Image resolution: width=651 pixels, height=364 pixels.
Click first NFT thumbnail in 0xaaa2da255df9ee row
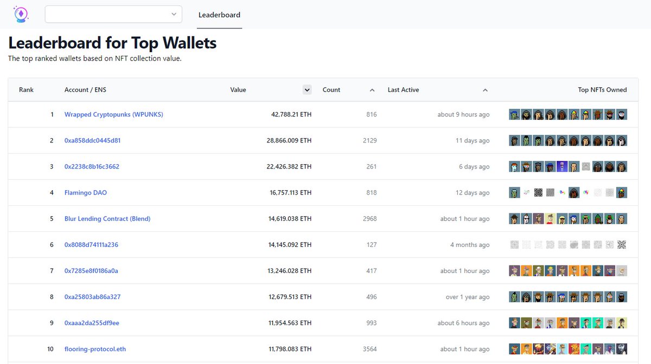pyautogui.click(x=514, y=323)
